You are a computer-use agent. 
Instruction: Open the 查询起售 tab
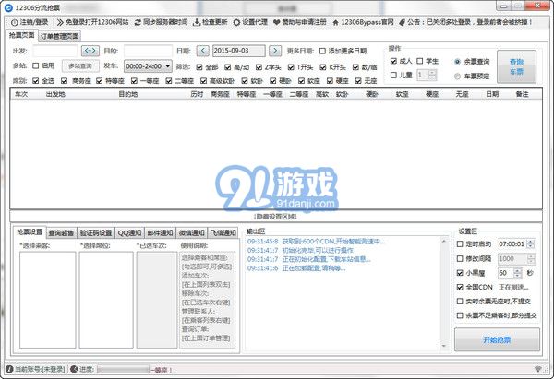point(61,233)
